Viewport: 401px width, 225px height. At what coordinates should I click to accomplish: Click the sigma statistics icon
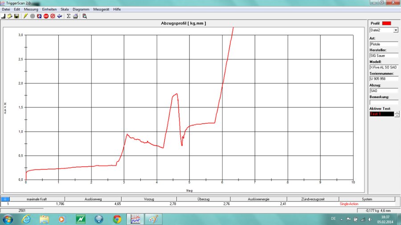[x=69, y=16]
